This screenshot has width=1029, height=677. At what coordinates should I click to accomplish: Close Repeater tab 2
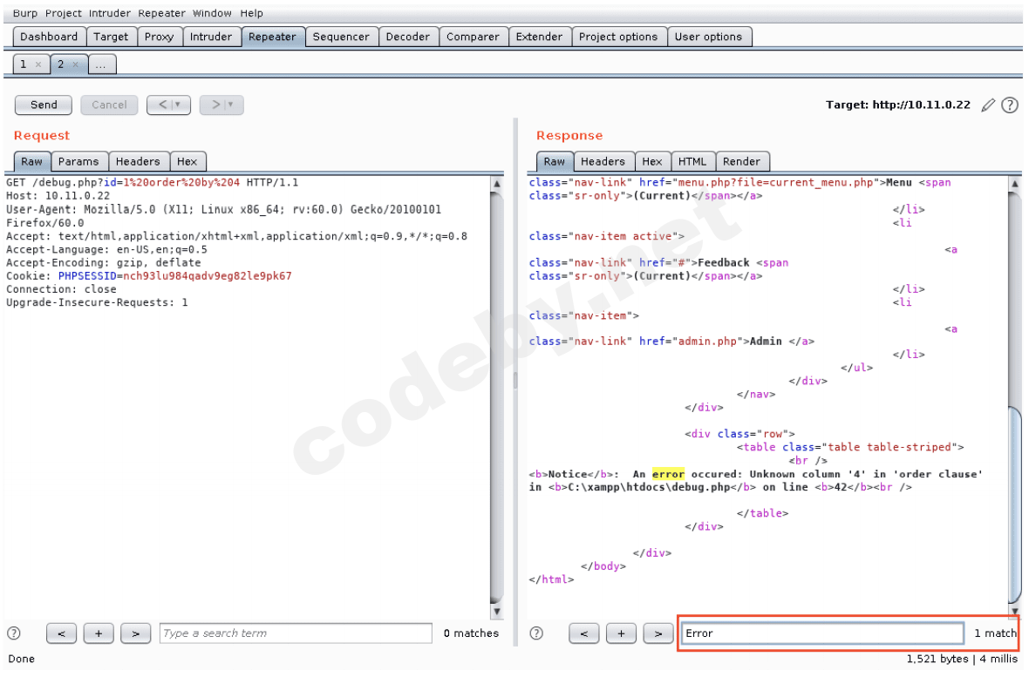click(76, 64)
